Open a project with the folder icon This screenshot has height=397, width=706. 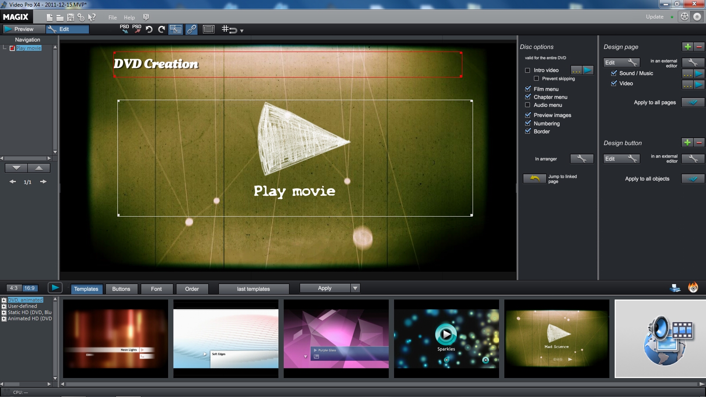[60, 18]
